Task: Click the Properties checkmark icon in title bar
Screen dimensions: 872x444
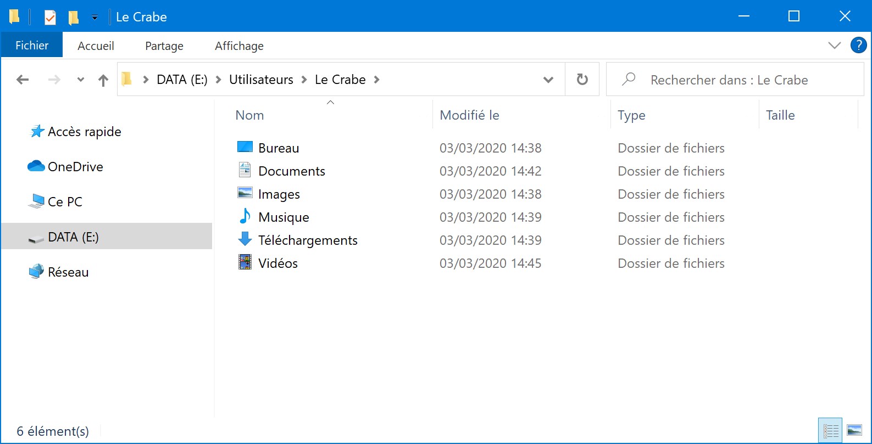Action: [x=50, y=18]
